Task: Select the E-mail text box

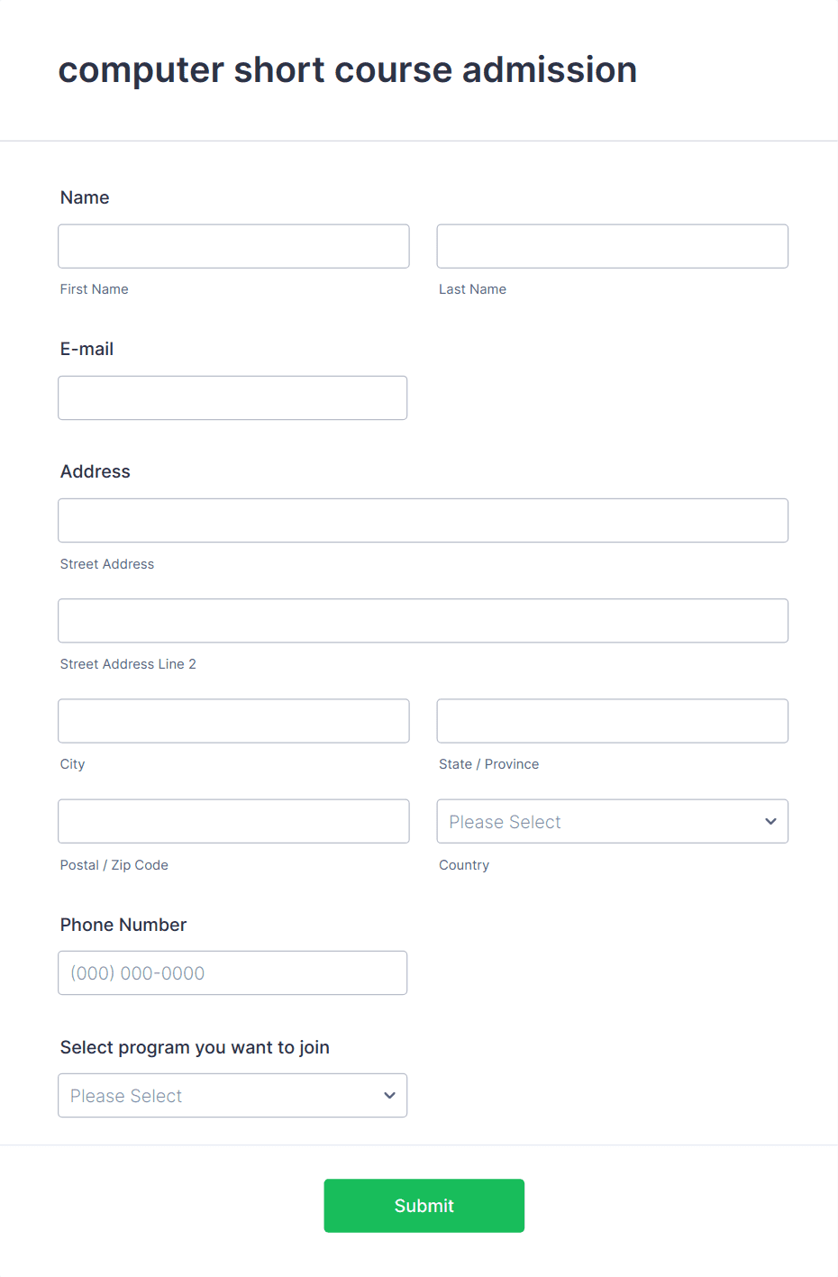Action: (x=232, y=397)
